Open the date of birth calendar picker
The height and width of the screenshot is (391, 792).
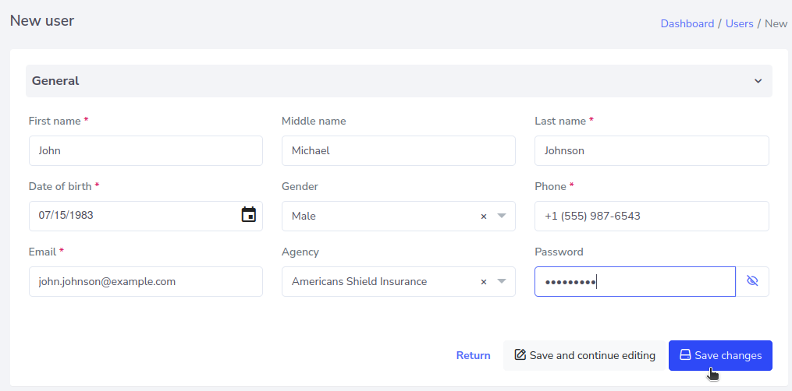tap(248, 215)
